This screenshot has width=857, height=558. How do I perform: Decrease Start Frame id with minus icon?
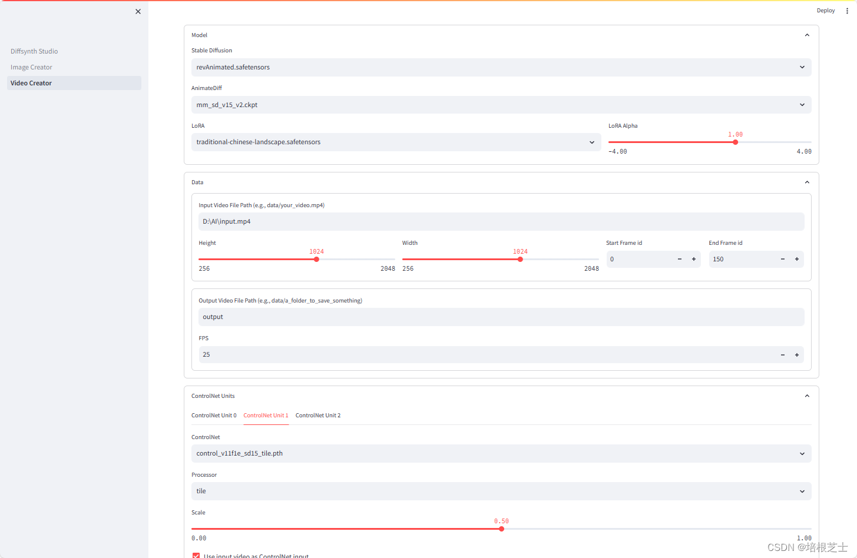point(679,259)
